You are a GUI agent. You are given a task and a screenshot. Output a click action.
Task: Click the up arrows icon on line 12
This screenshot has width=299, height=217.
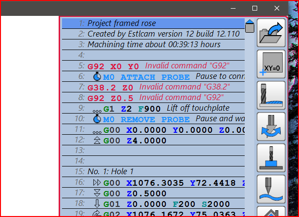[97, 140]
